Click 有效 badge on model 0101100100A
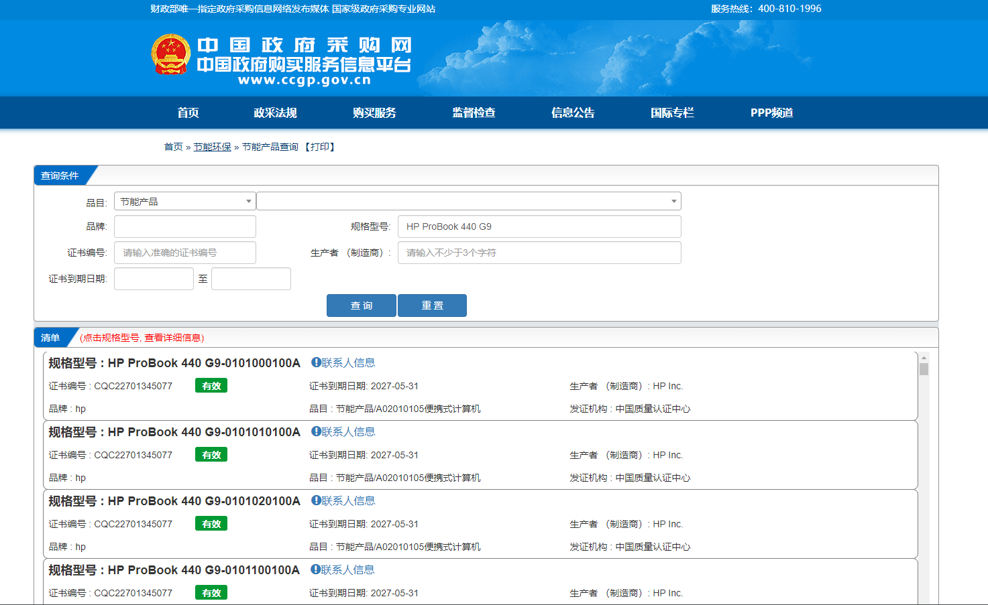 pos(211,593)
